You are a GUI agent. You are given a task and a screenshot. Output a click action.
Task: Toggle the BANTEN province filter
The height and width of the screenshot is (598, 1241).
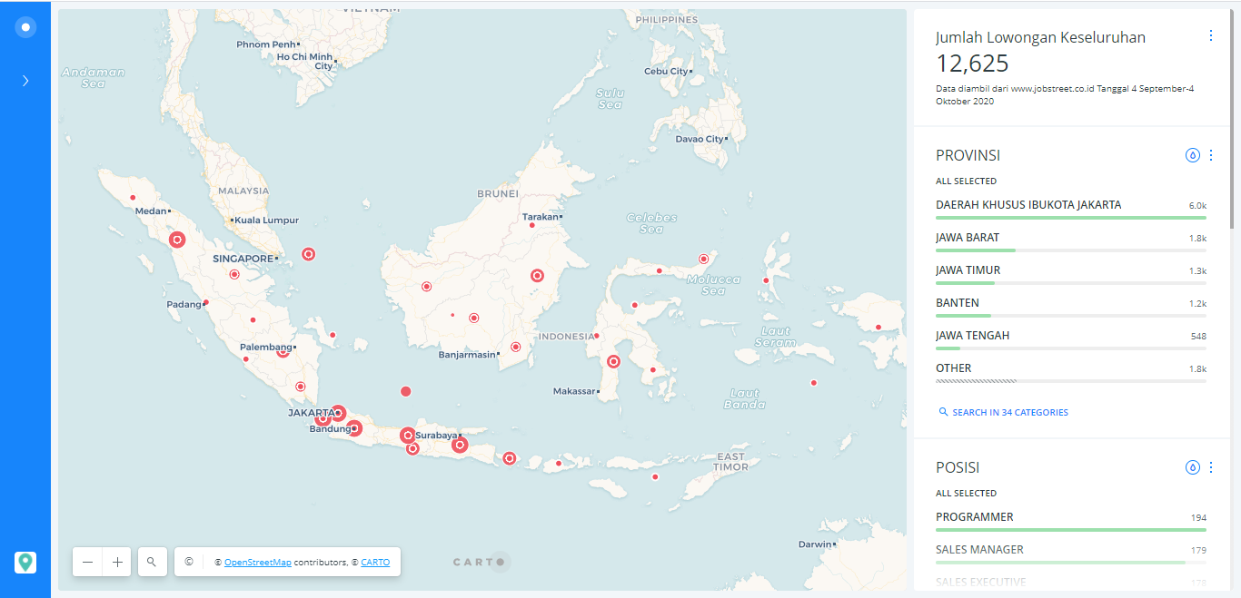pyautogui.click(x=958, y=302)
